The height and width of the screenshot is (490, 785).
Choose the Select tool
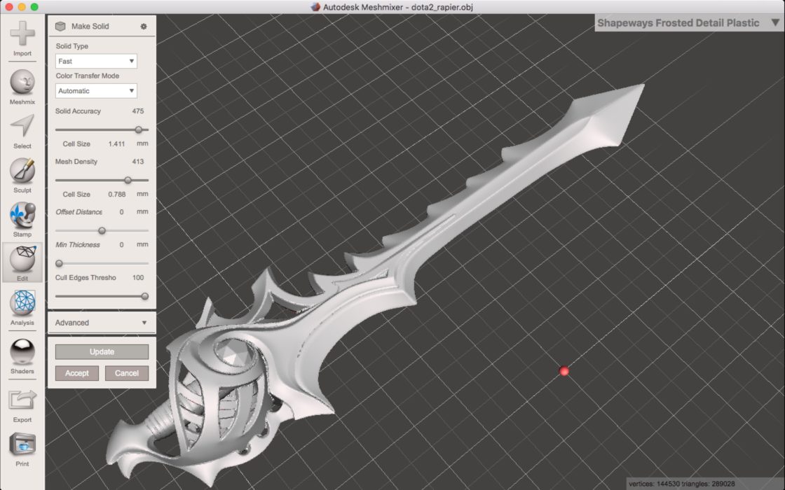coord(22,127)
